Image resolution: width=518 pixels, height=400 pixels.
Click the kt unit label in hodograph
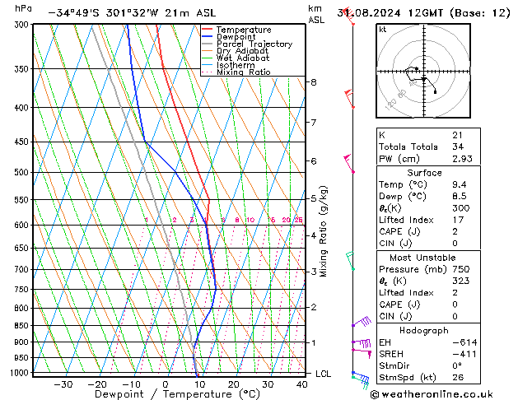pyautogui.click(x=383, y=30)
